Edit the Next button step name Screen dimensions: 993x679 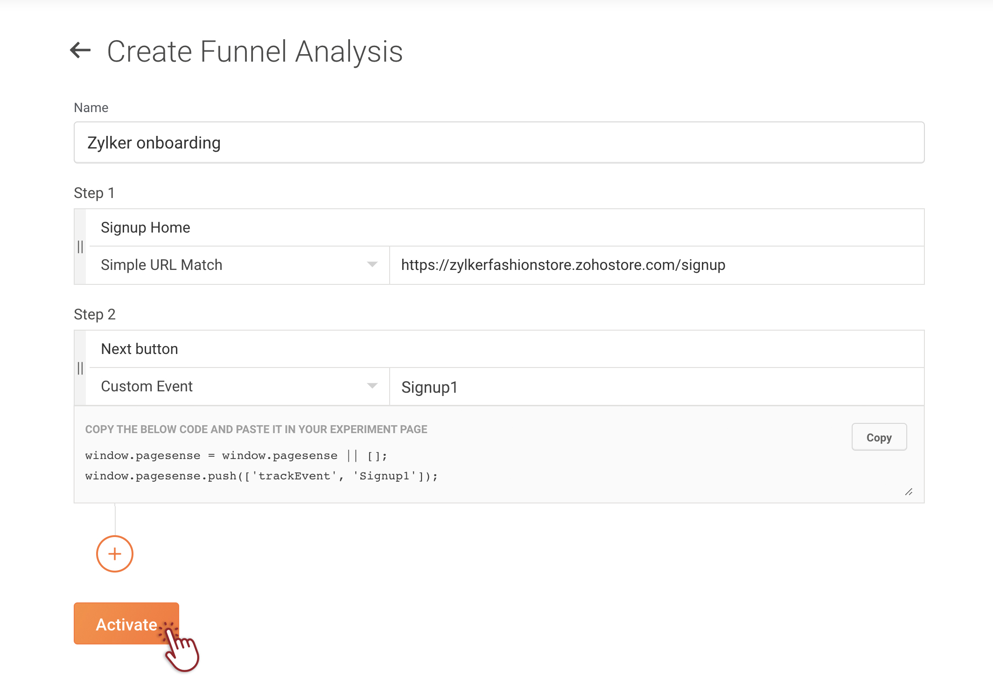pos(504,349)
